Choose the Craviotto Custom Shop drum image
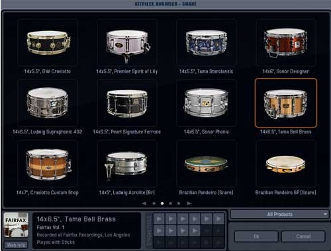The width and height of the screenshot is (331, 251). (x=48, y=164)
